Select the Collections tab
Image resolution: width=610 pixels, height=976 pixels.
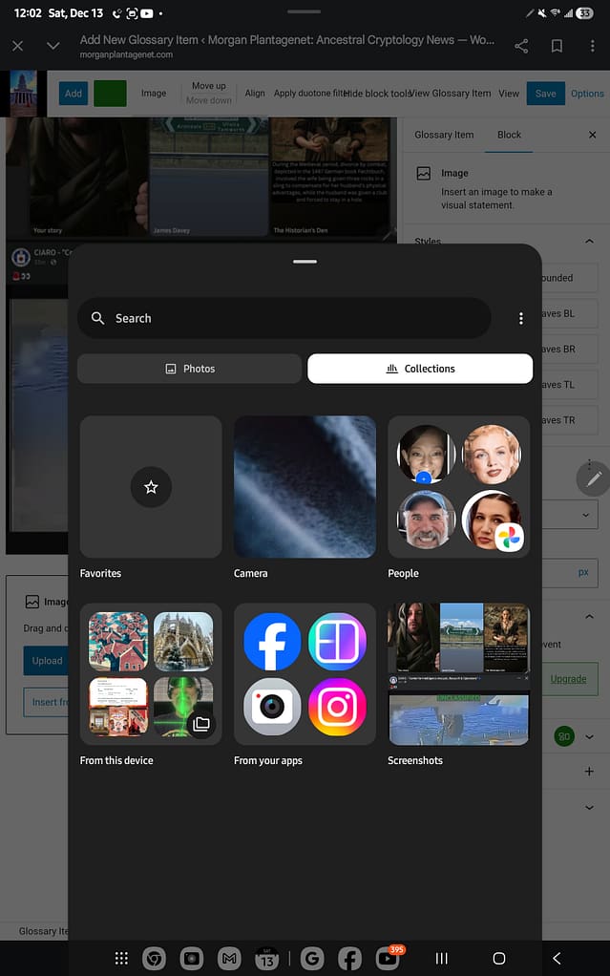[420, 369]
